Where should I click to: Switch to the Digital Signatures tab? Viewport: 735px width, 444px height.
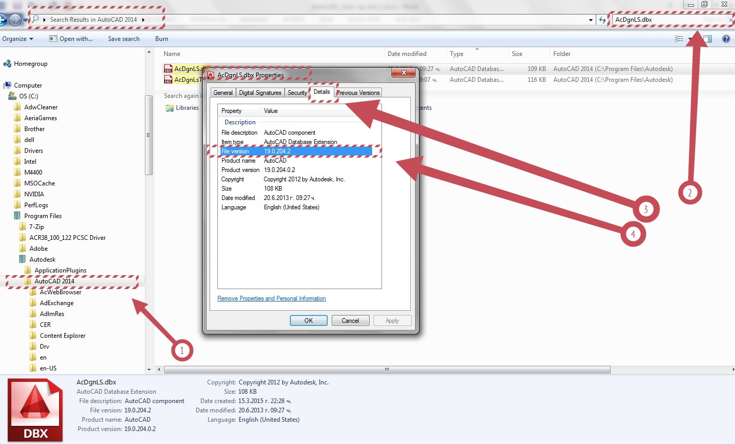pos(260,93)
